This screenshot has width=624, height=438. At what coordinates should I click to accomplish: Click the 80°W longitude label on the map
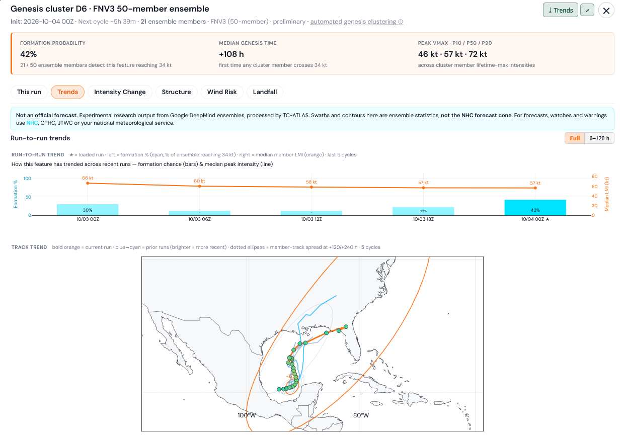(361, 415)
